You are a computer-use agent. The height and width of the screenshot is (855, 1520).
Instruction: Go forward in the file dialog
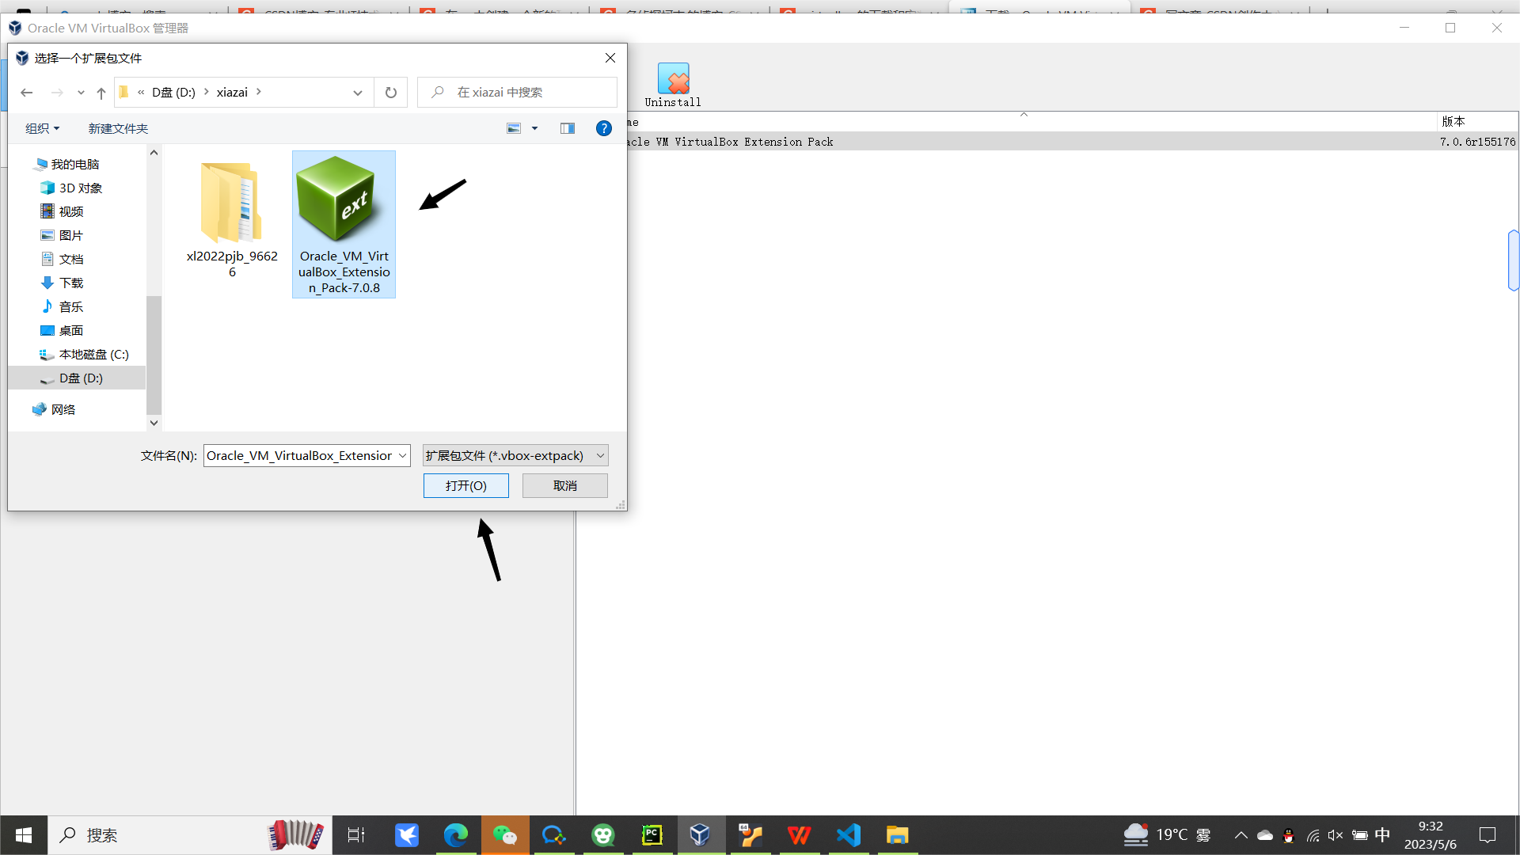(x=57, y=93)
